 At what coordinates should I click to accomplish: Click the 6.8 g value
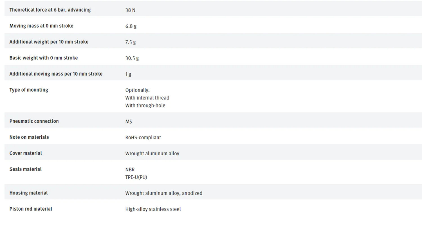(131, 26)
